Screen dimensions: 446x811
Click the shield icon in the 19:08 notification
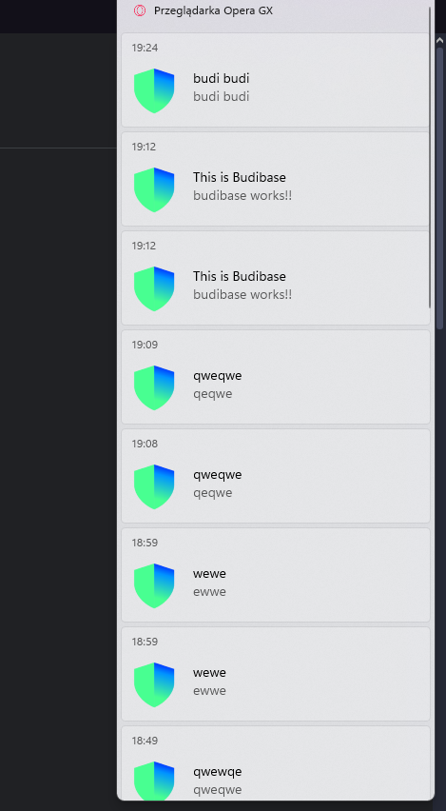click(154, 486)
